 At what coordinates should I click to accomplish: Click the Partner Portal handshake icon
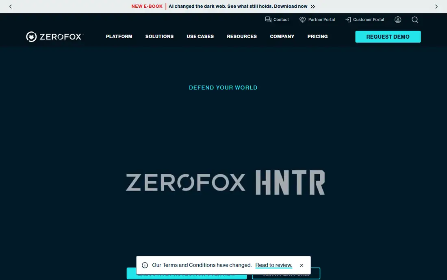coord(302,20)
